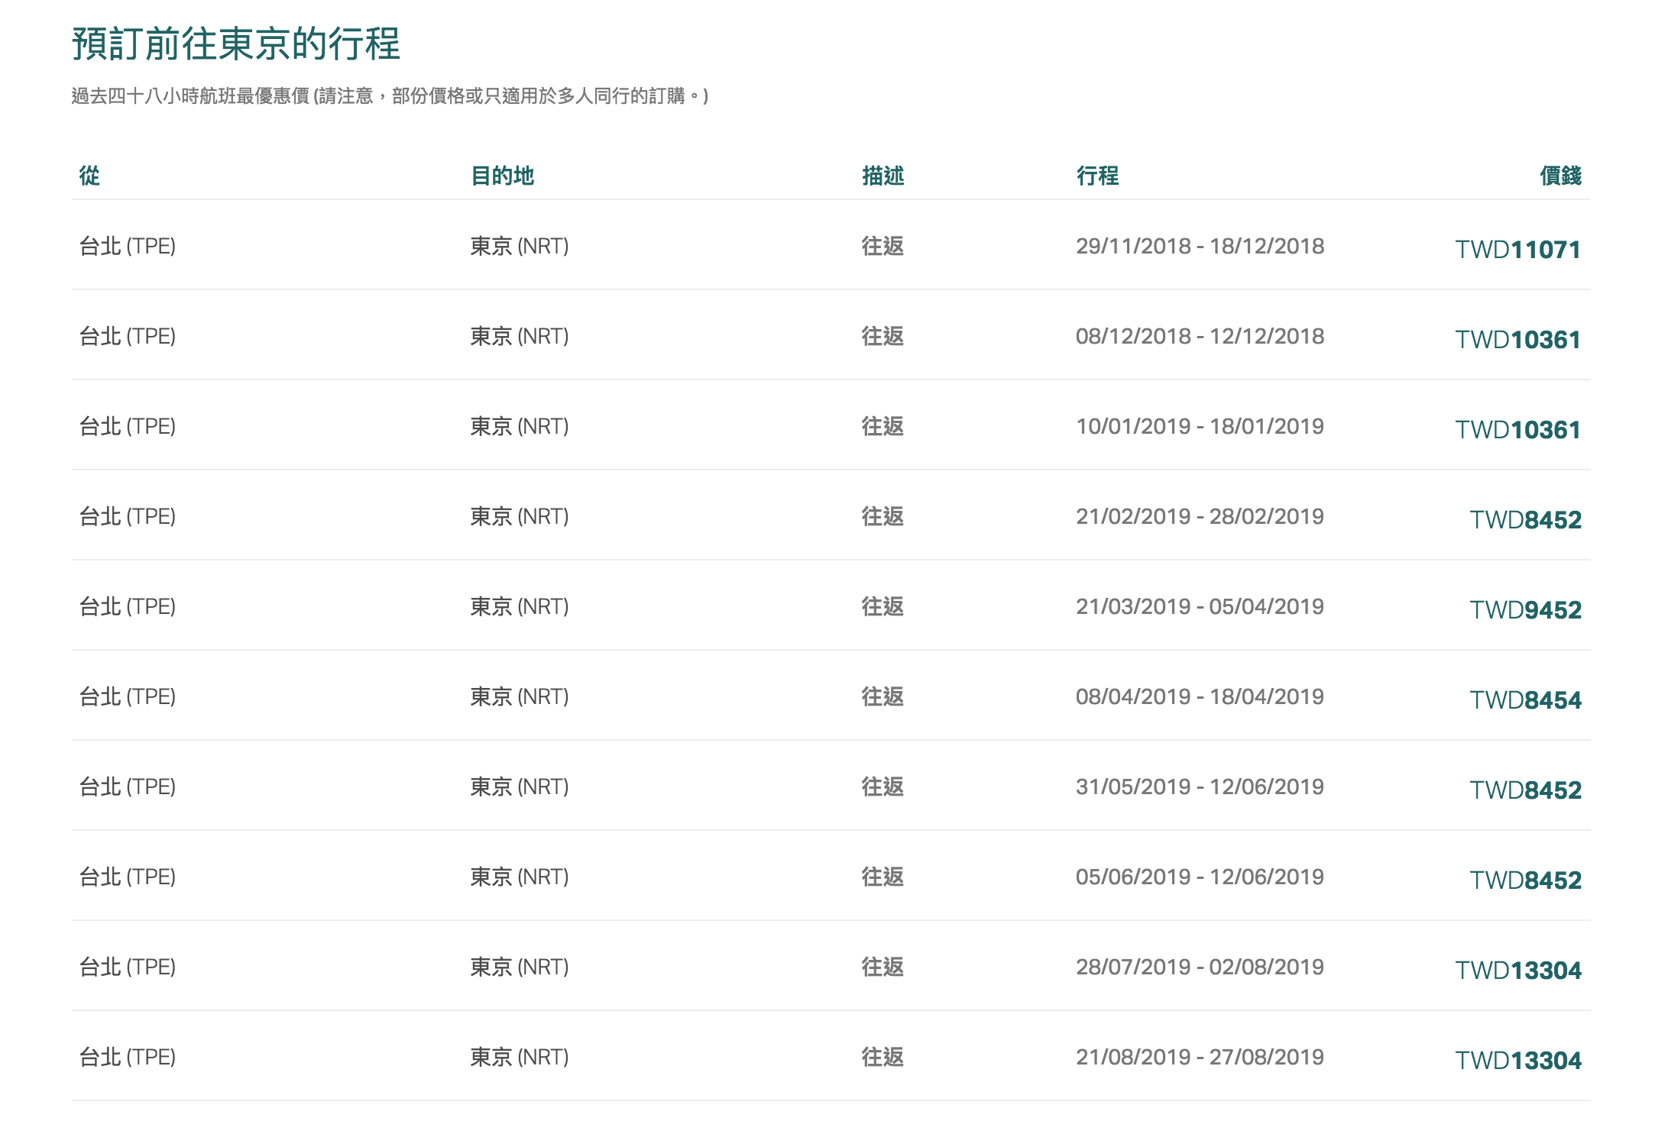
Task: Click 往返 in the 21/02/2019 row
Action: click(883, 516)
